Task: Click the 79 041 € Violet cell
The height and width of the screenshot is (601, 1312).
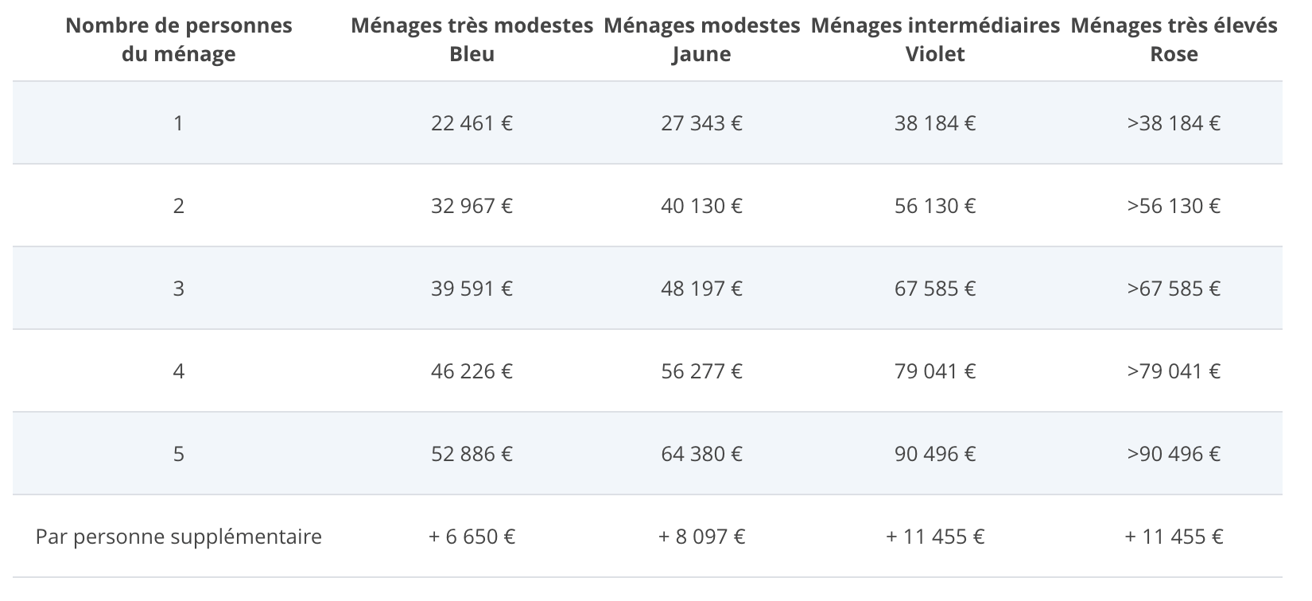Action: coord(935,371)
